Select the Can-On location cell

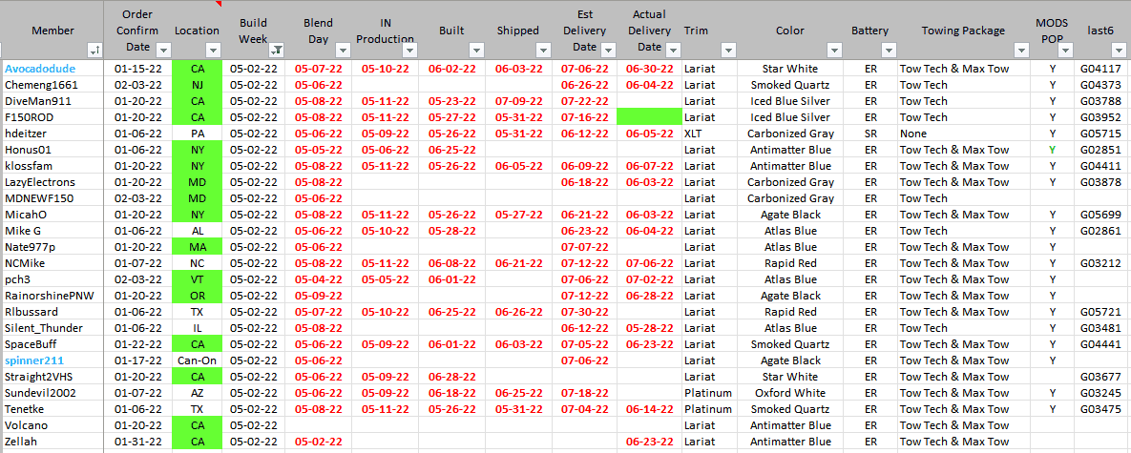198,360
